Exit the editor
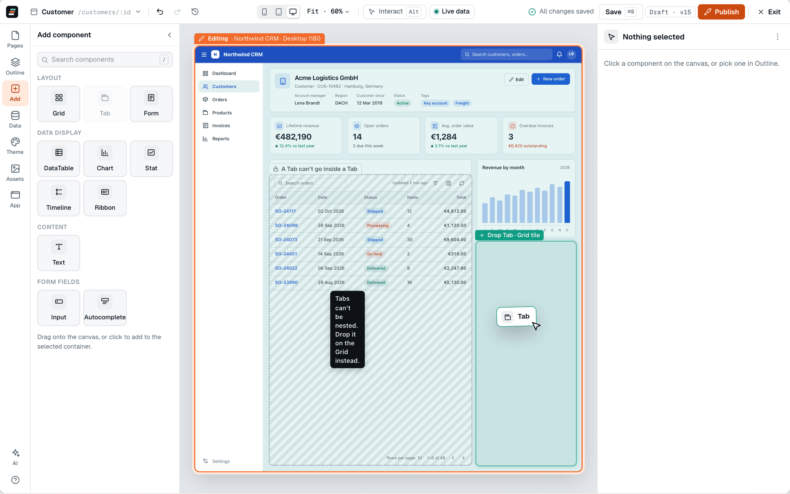 [769, 12]
